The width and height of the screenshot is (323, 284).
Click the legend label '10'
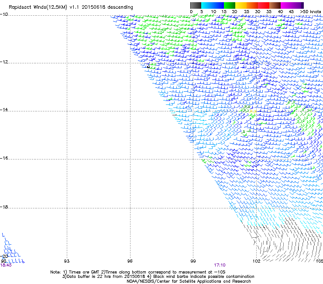(213, 12)
